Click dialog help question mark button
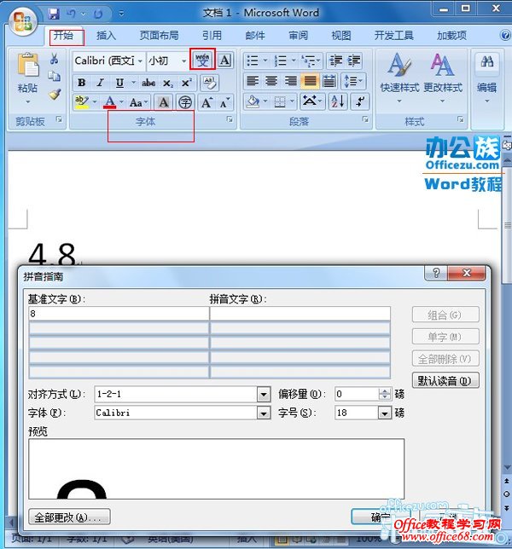This screenshot has width=512, height=549. pyautogui.click(x=436, y=273)
